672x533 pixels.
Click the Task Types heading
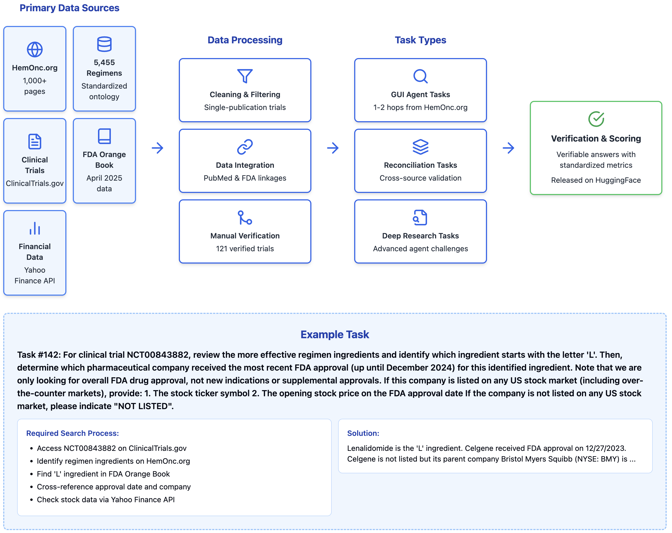pyautogui.click(x=420, y=40)
